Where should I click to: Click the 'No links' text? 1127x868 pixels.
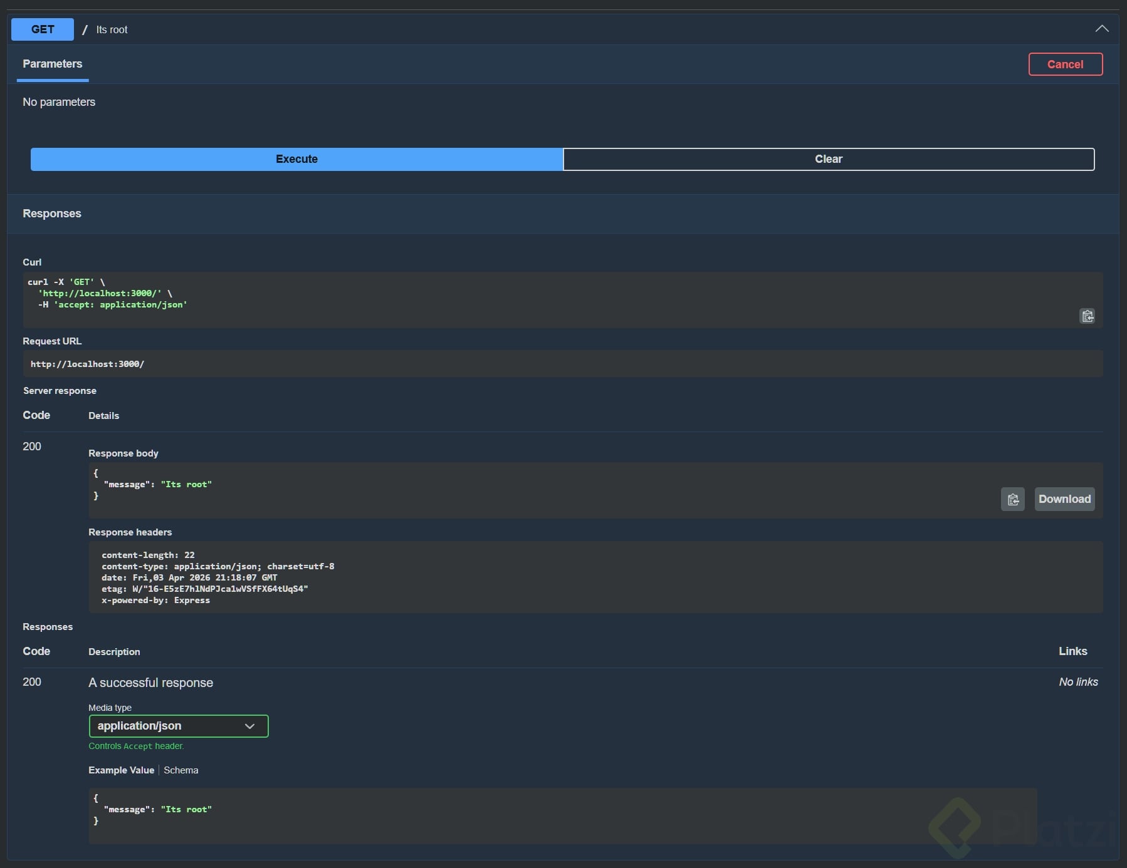pos(1078,682)
